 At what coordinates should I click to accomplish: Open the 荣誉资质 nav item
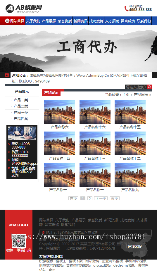(x=65, y=21)
